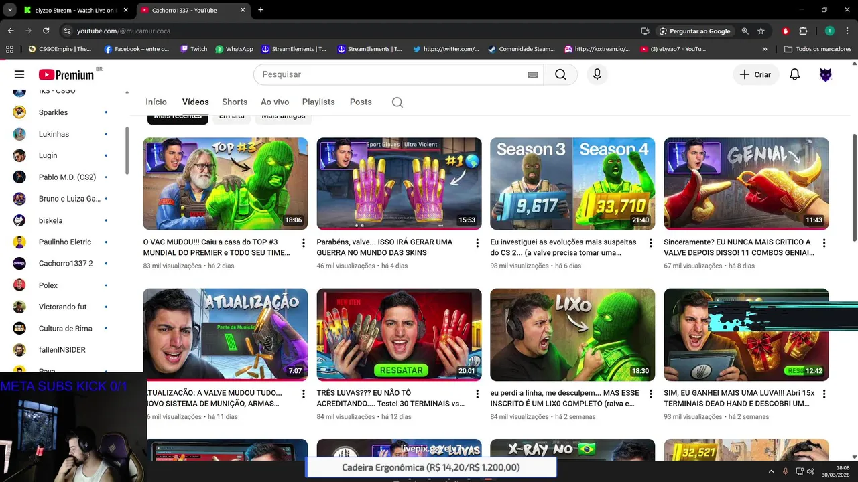858x482 pixels.
Task: Click the Criar button
Action: click(755, 74)
